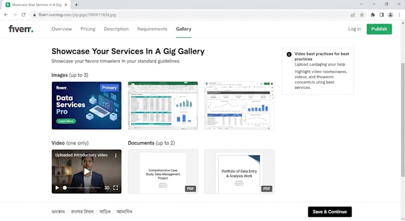Click the info icon in tips box
The height and width of the screenshot is (221, 405).
point(289,54)
